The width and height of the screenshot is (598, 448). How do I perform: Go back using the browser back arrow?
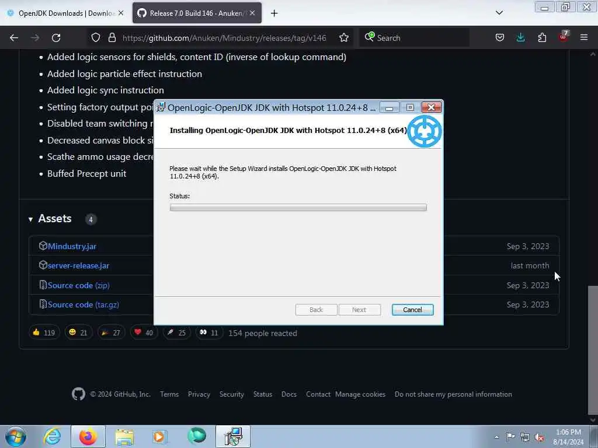point(14,38)
